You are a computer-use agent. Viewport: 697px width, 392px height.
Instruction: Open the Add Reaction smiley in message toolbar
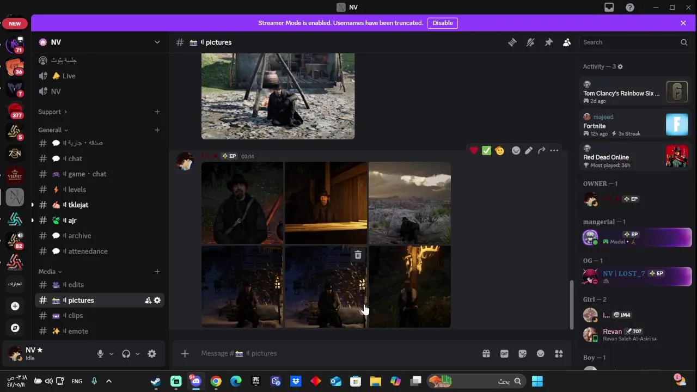click(516, 150)
